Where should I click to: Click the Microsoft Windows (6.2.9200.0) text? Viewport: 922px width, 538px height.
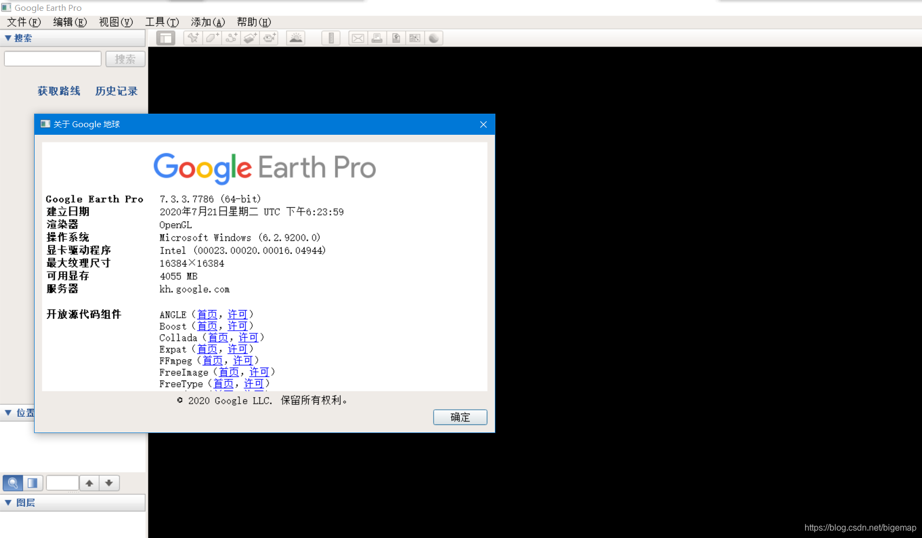pos(240,238)
